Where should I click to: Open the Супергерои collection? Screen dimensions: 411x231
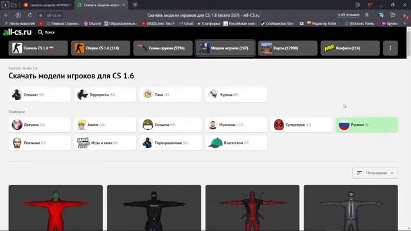click(x=301, y=124)
